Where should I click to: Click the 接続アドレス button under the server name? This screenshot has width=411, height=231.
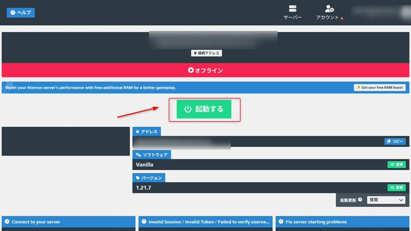point(206,53)
